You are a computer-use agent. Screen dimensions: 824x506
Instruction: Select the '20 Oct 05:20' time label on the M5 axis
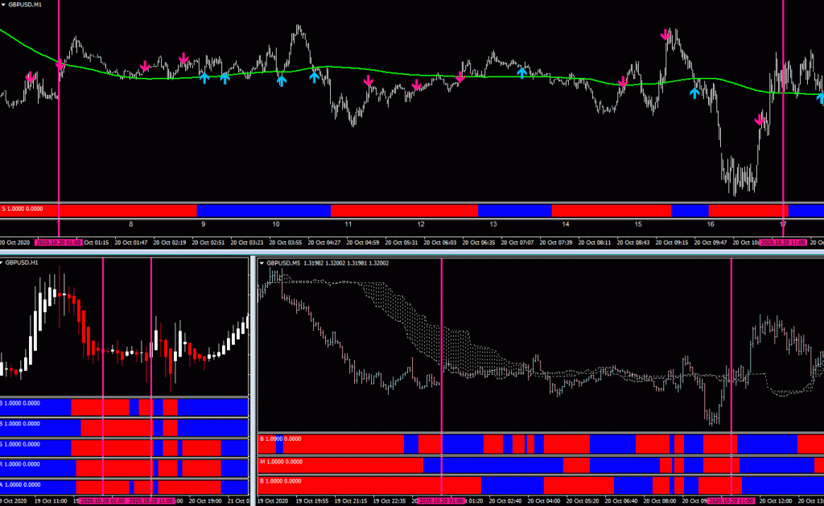click(x=583, y=501)
